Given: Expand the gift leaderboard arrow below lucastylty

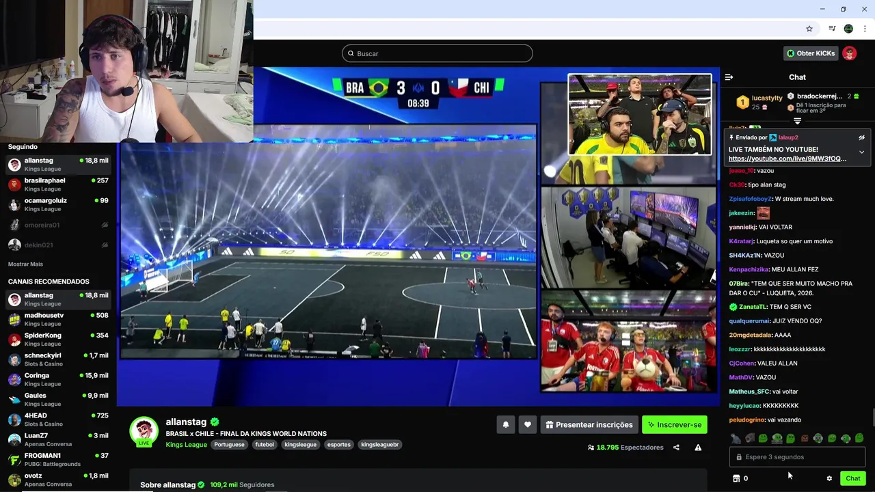Looking at the screenshot, I should pyautogui.click(x=797, y=121).
